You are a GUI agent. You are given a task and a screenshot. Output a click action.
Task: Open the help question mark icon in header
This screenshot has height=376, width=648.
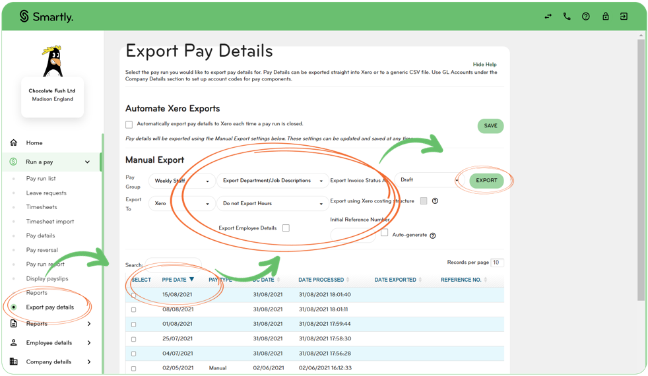click(585, 16)
